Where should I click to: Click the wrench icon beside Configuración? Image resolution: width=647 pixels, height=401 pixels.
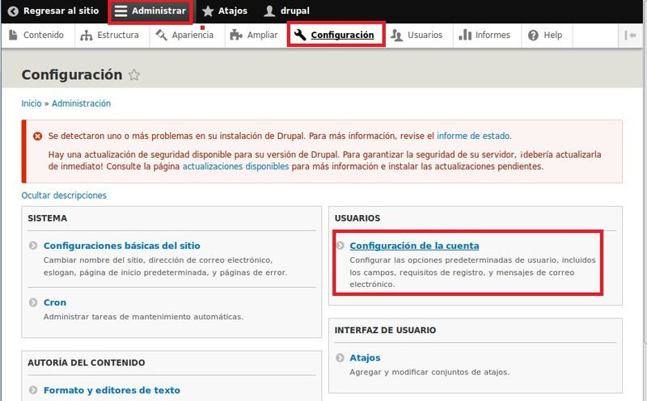[x=300, y=35]
